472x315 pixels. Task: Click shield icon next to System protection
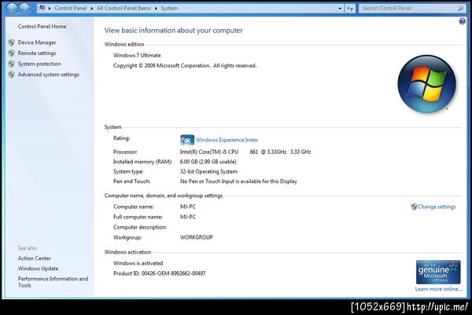click(x=12, y=64)
